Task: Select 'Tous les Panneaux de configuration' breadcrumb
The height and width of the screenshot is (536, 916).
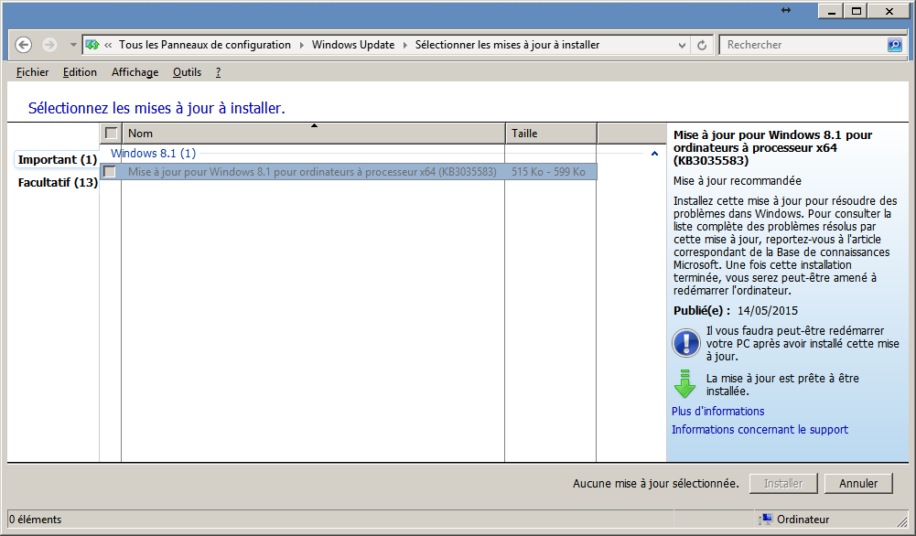Action: point(205,45)
